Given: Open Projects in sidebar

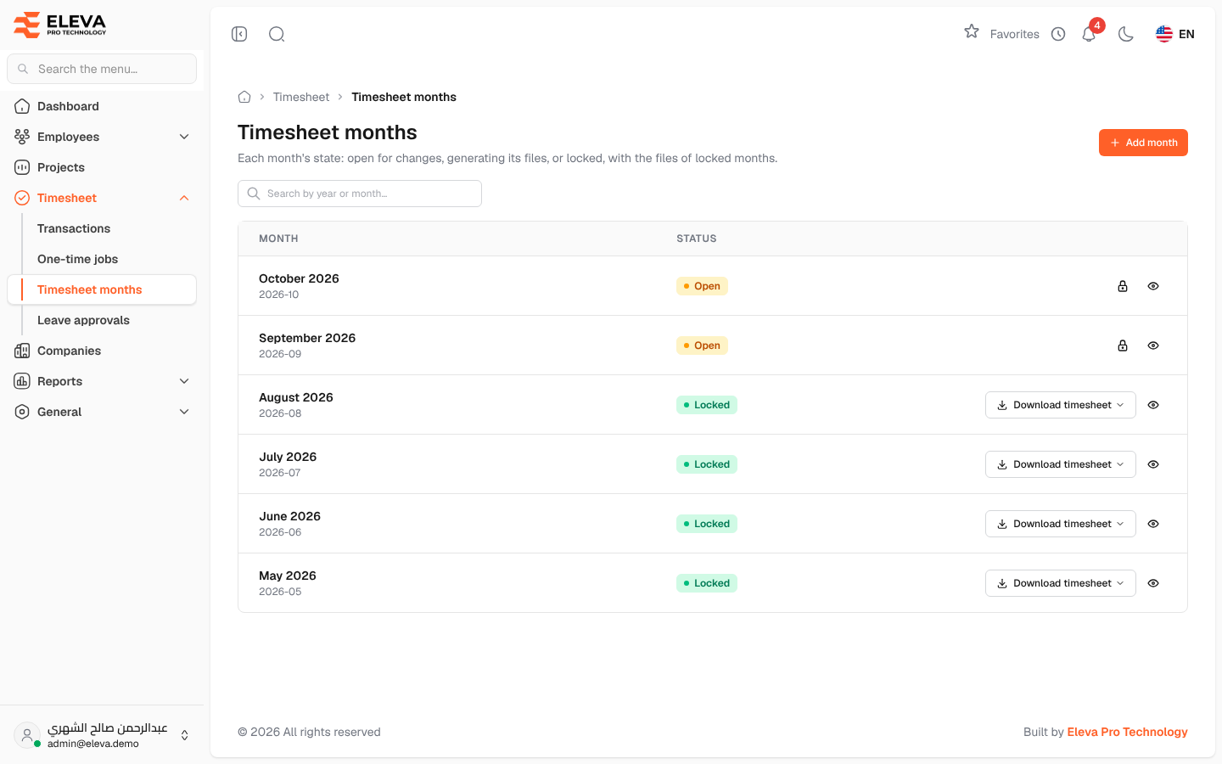Looking at the screenshot, I should pos(102,167).
